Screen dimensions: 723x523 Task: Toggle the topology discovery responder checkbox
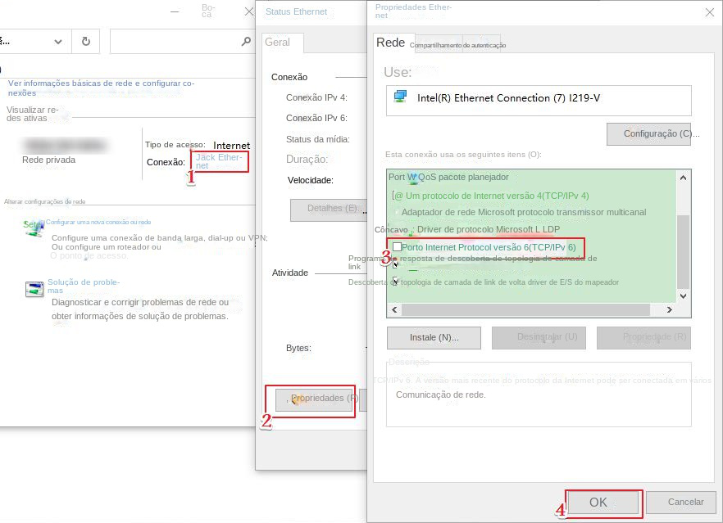pos(397,263)
